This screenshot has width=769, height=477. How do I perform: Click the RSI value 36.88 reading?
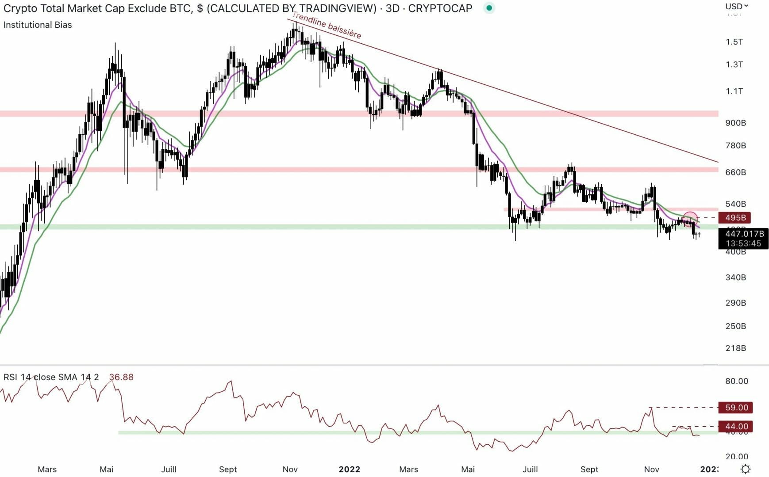[x=121, y=377]
